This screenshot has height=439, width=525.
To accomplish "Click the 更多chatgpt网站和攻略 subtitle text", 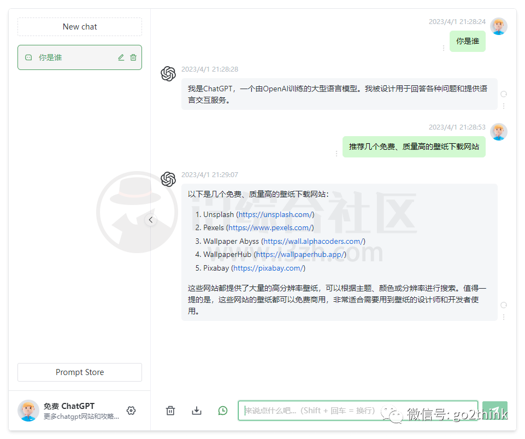I will coord(81,417).
